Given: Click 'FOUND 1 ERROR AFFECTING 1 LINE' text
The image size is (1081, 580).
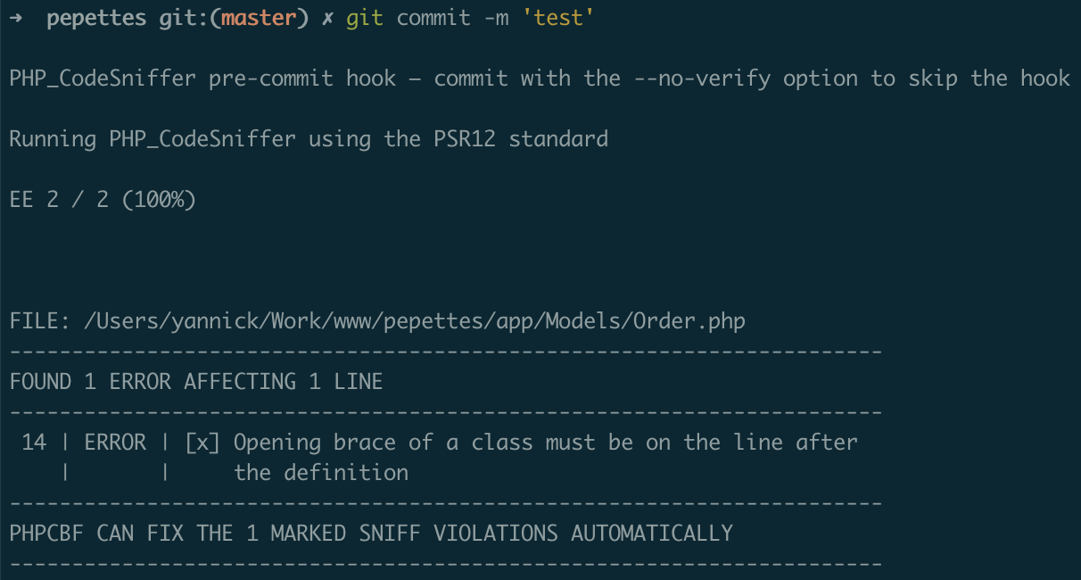Looking at the screenshot, I should pyautogui.click(x=196, y=382).
